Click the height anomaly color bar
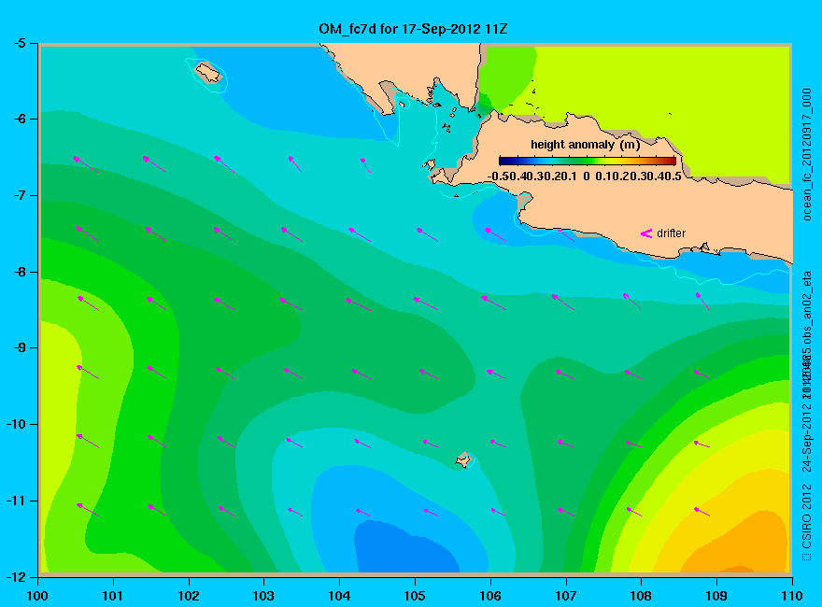This screenshot has width=822, height=607. point(588,161)
